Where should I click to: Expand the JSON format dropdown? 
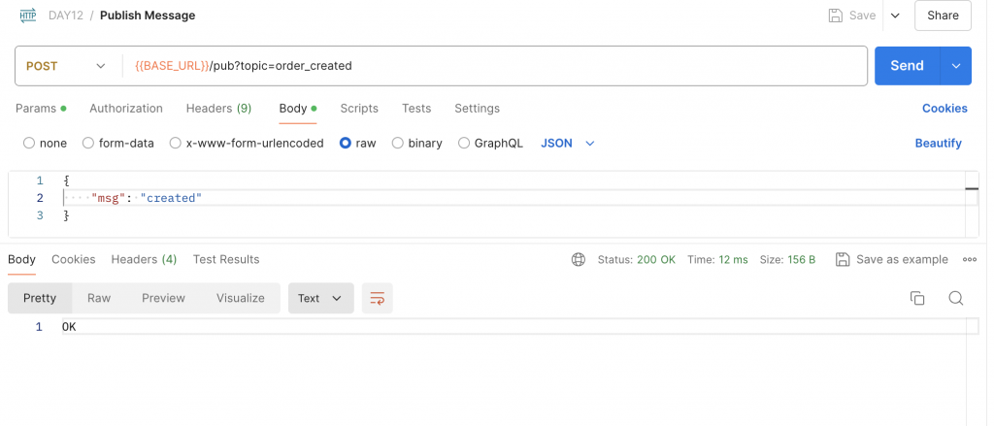click(x=567, y=144)
